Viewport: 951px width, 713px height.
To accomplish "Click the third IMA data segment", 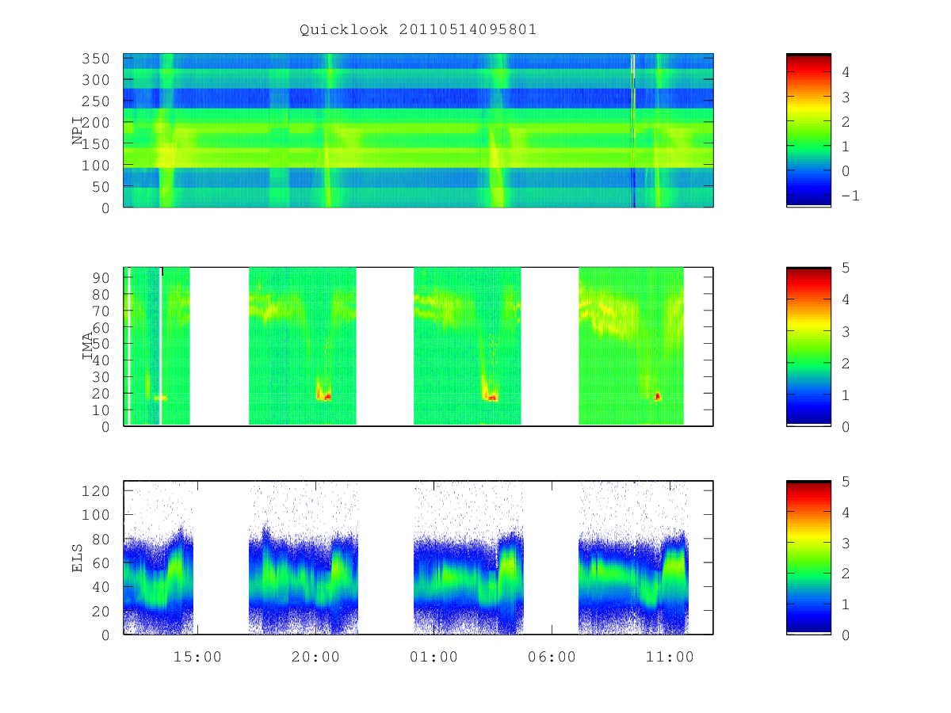I will click(468, 346).
